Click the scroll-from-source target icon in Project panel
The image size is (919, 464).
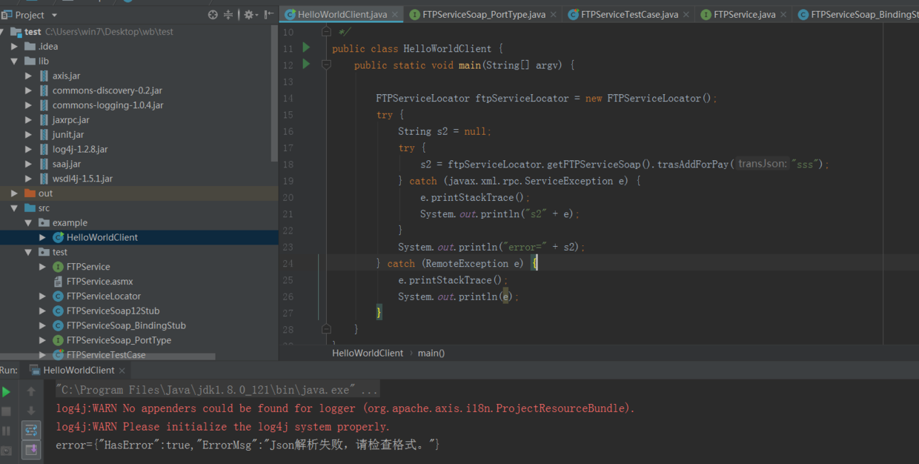(213, 15)
